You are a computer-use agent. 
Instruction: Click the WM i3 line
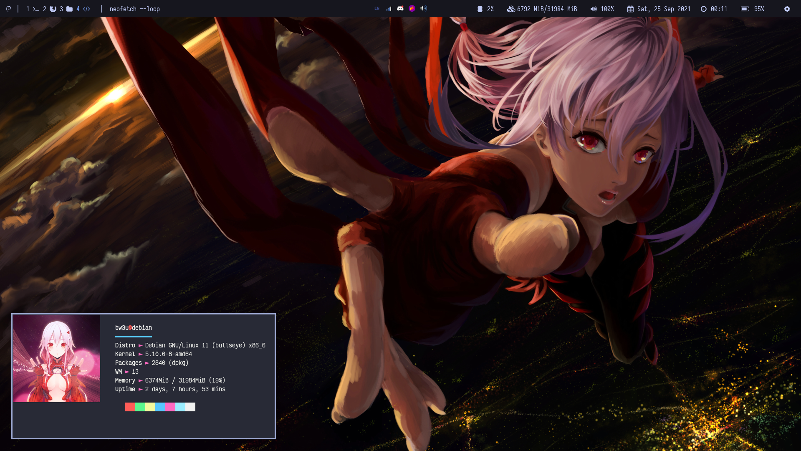(x=127, y=372)
